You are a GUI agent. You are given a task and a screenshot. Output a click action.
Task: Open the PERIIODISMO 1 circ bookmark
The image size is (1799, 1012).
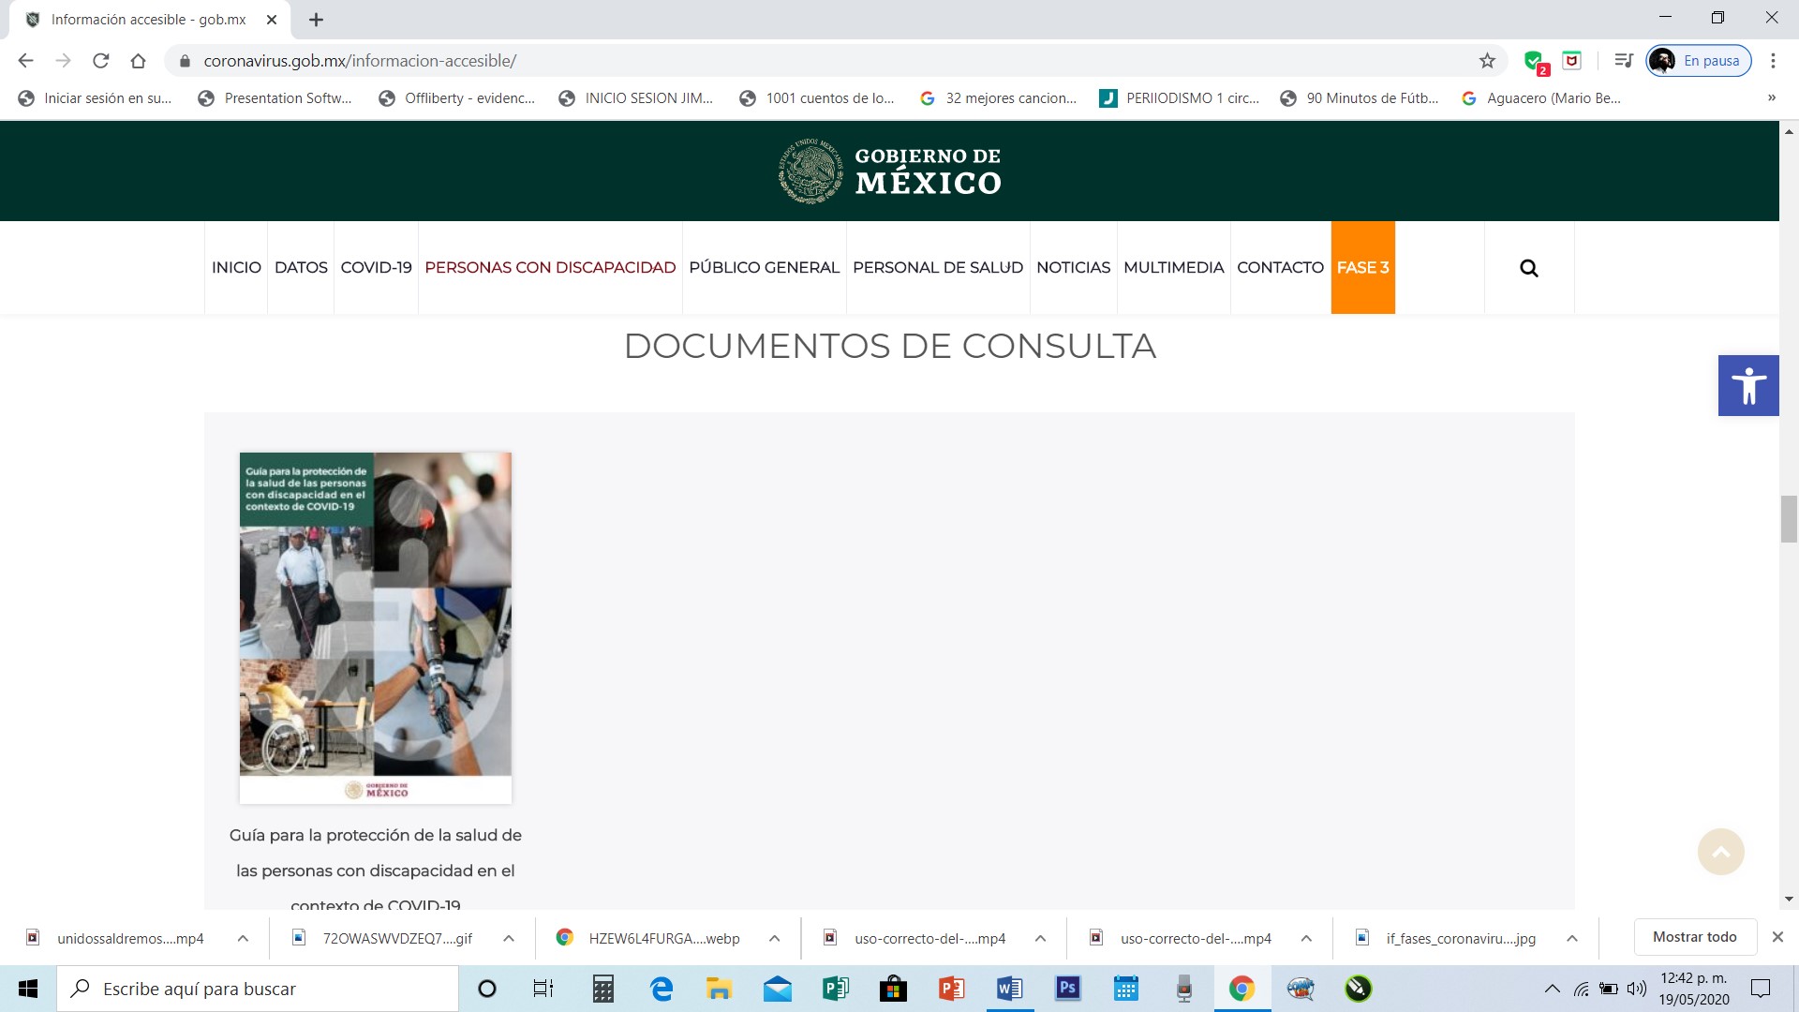point(1180,98)
